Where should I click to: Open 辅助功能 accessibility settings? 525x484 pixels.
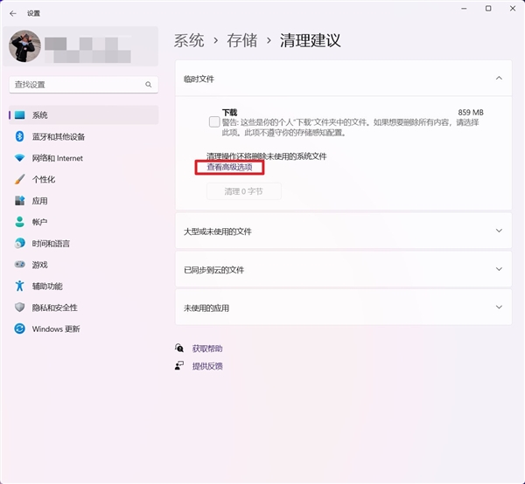pos(47,287)
